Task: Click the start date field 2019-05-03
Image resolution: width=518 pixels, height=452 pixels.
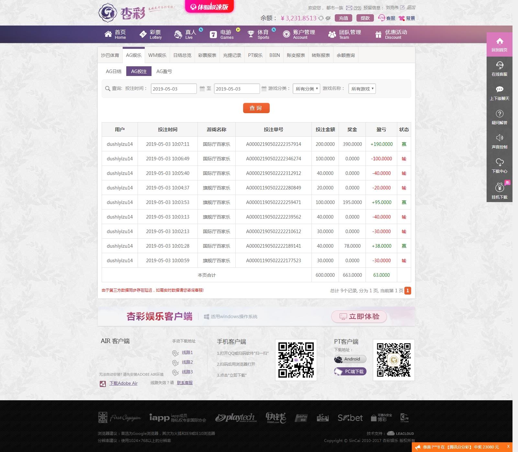Action: [x=174, y=89]
